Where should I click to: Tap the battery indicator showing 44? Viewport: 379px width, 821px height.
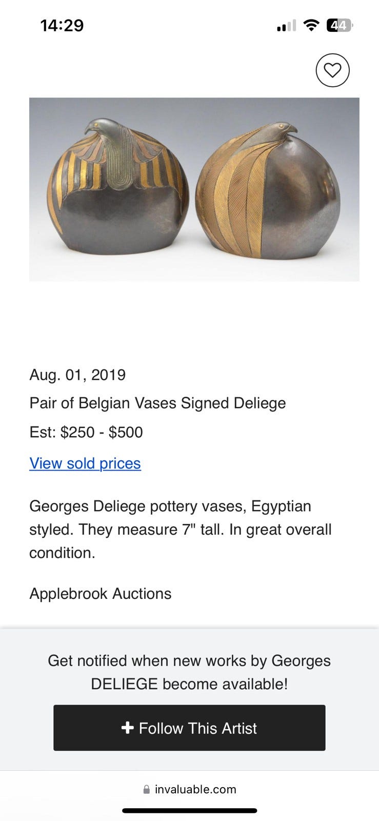pos(339,25)
